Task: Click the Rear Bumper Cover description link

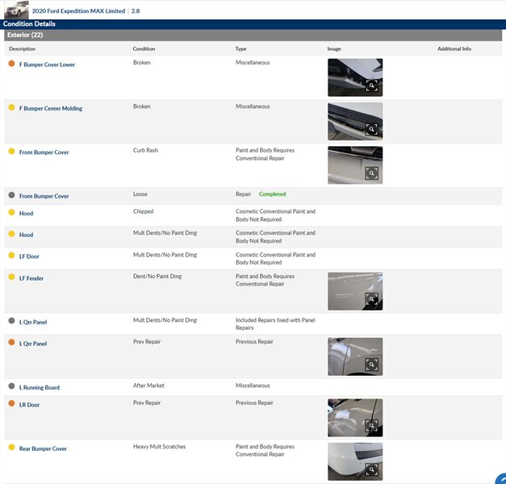Action: coord(43,449)
